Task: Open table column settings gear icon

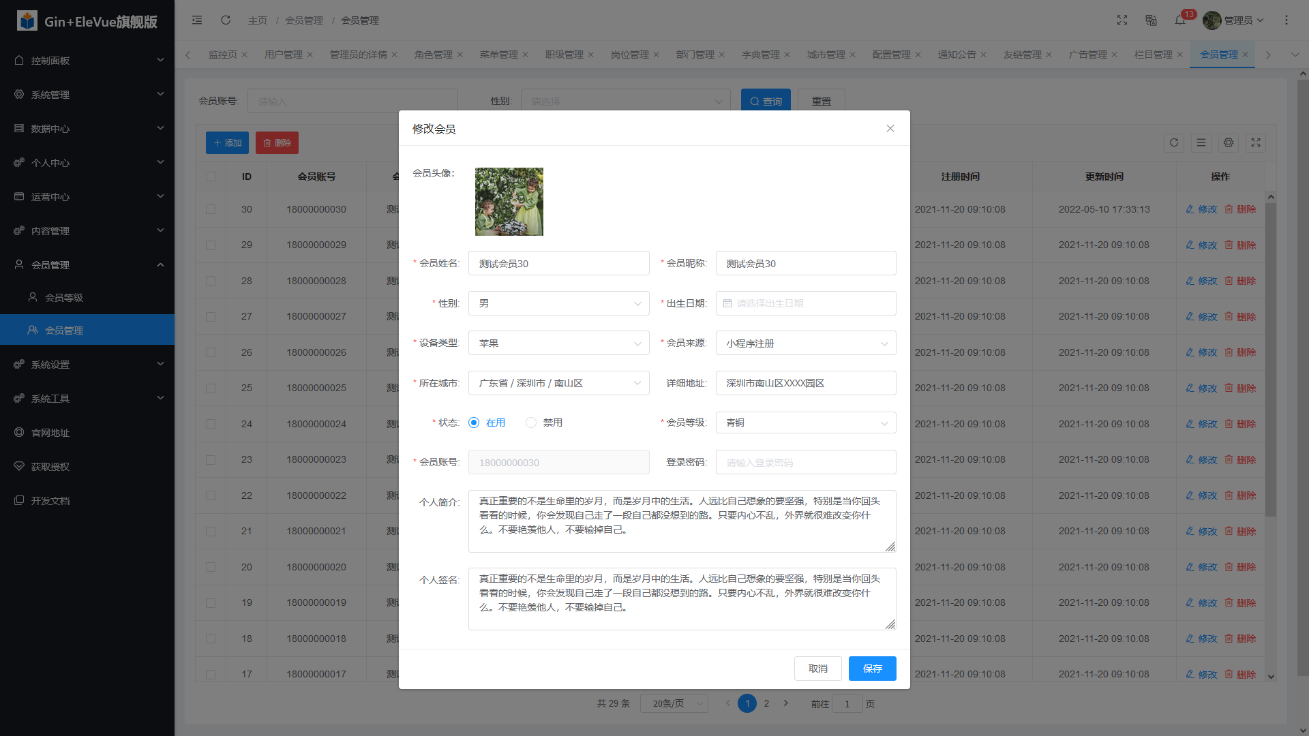Action: tap(1229, 142)
